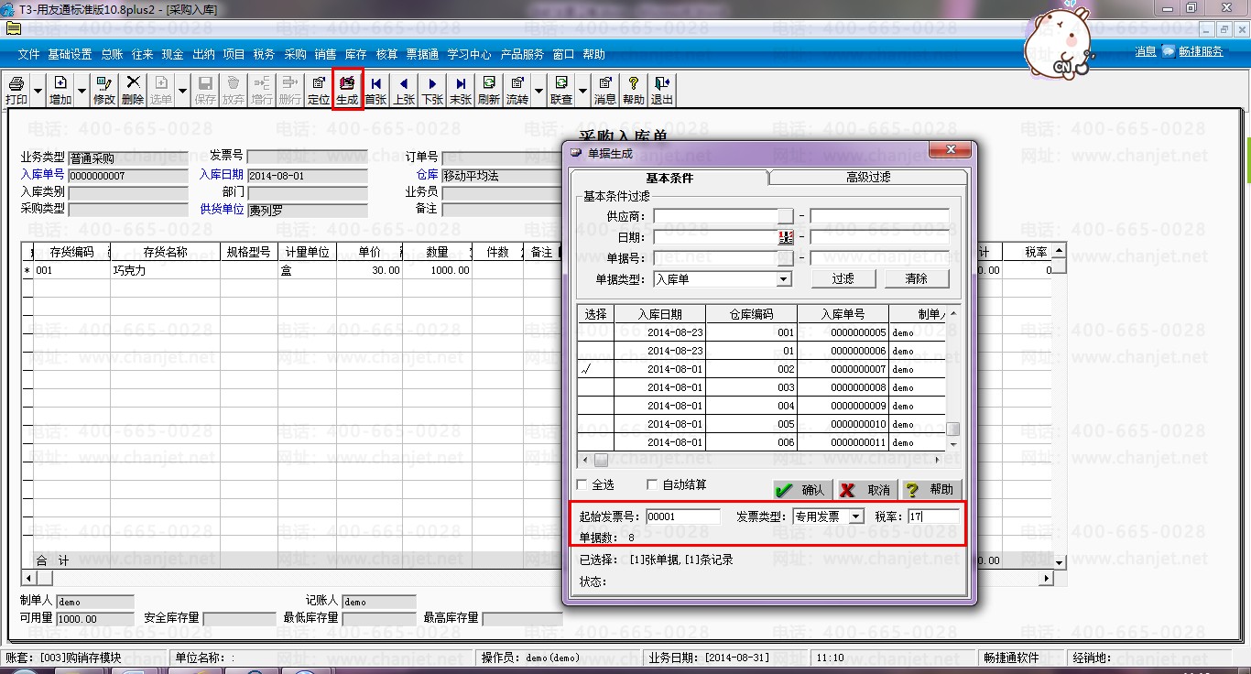Expand the 发票类型 dropdown
This screenshot has width=1251, height=674.
click(x=856, y=516)
